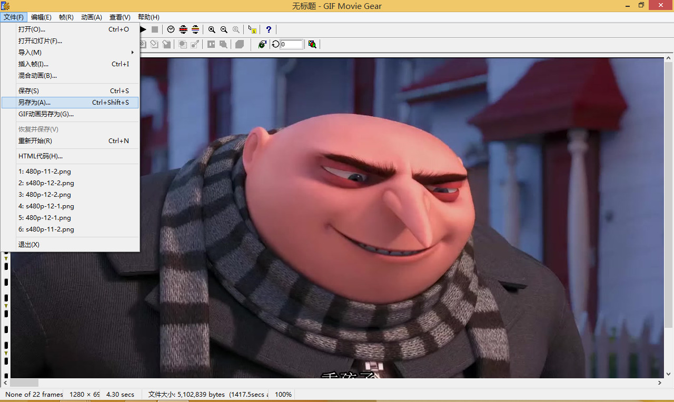
Task: Click the circular arrow loop icon
Action: pyautogui.click(x=275, y=44)
